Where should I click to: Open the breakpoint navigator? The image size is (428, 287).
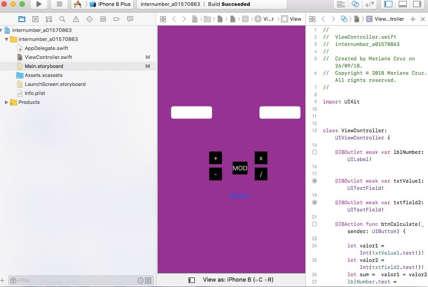coord(116,19)
